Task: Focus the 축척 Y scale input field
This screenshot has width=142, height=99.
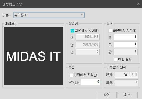Action: click(126, 44)
